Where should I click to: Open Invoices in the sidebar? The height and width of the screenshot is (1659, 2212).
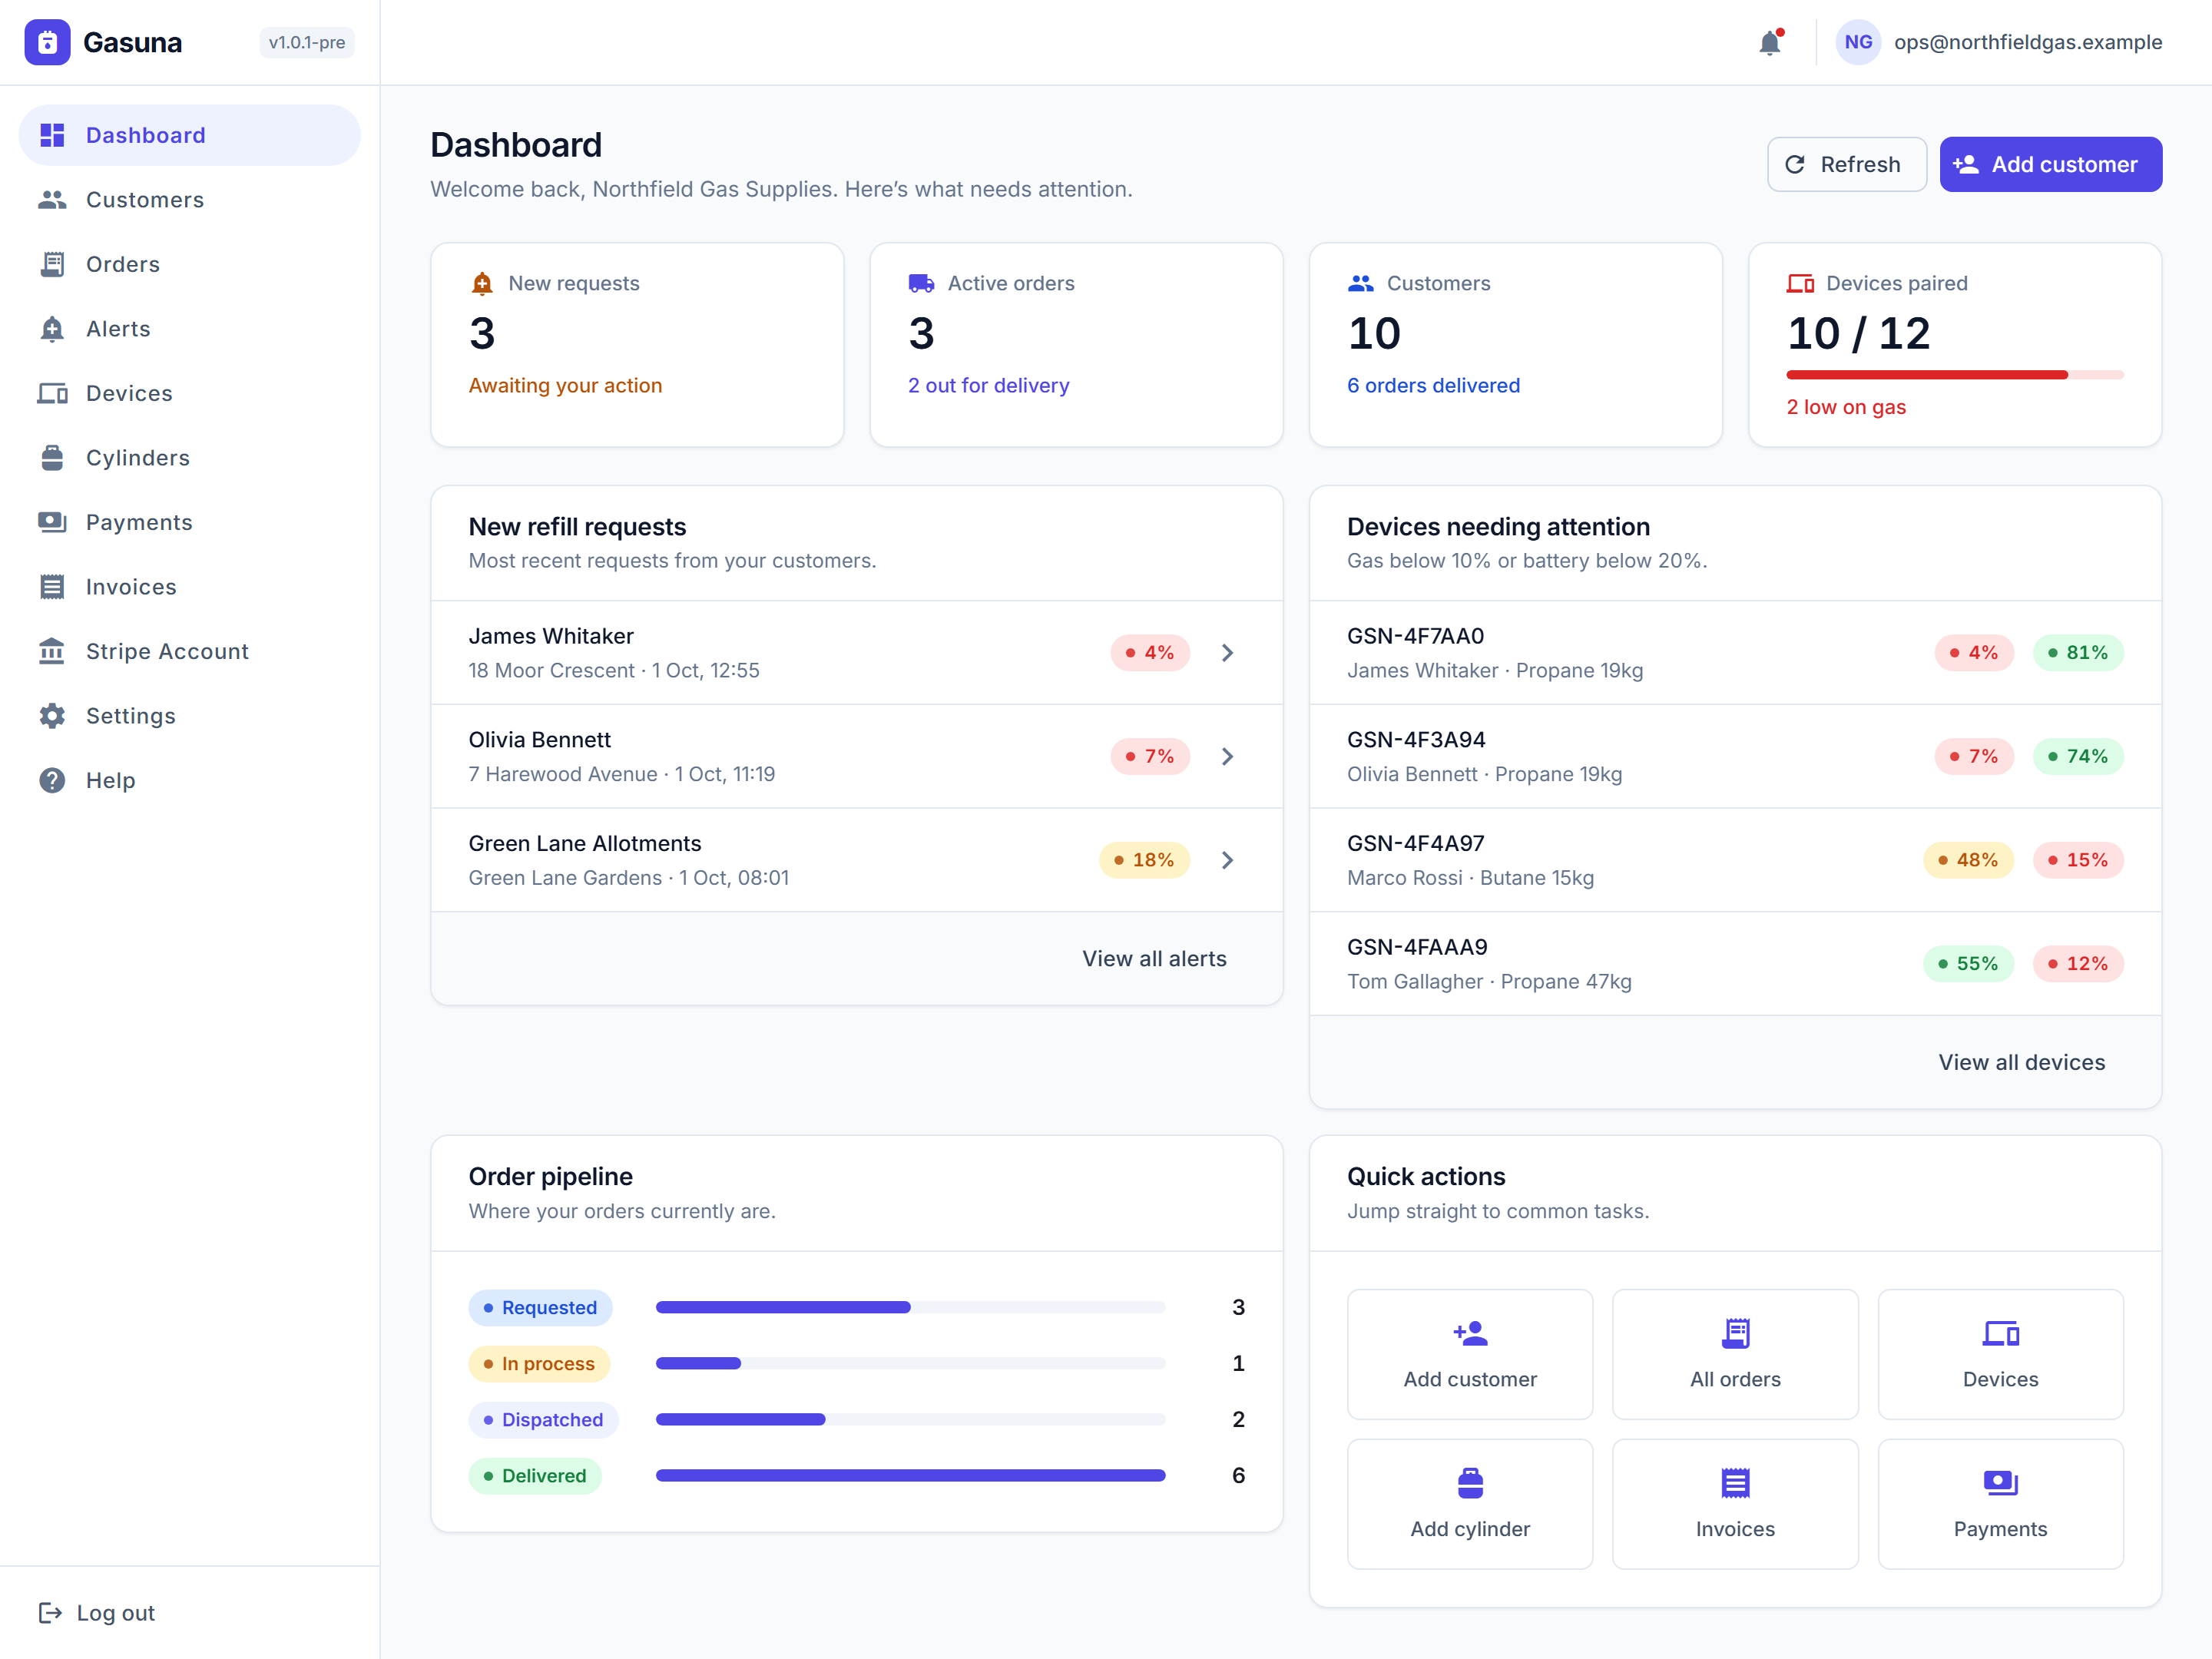(x=190, y=587)
